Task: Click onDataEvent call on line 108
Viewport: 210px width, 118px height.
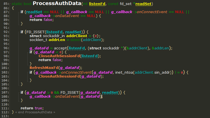Action: click(66, 96)
